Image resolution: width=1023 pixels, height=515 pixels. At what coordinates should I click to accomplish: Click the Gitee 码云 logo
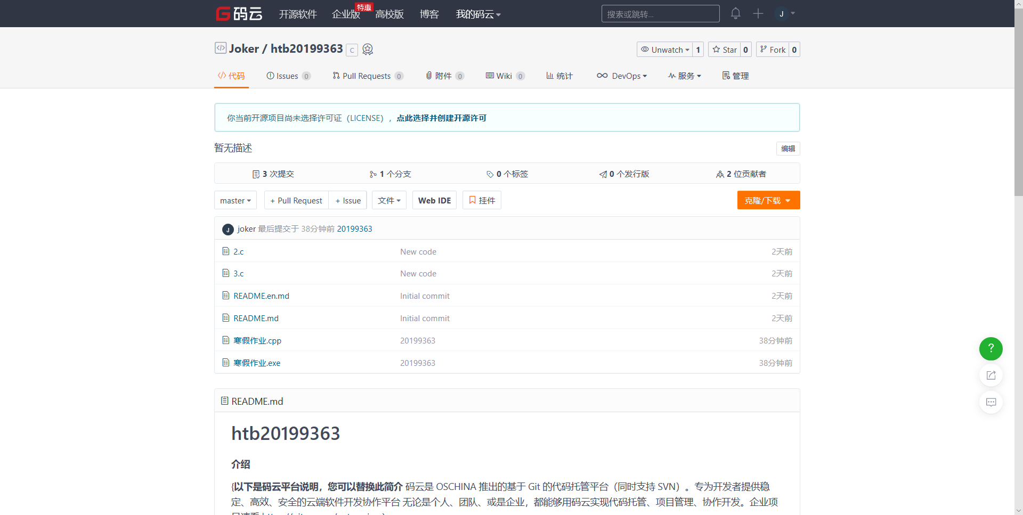239,13
